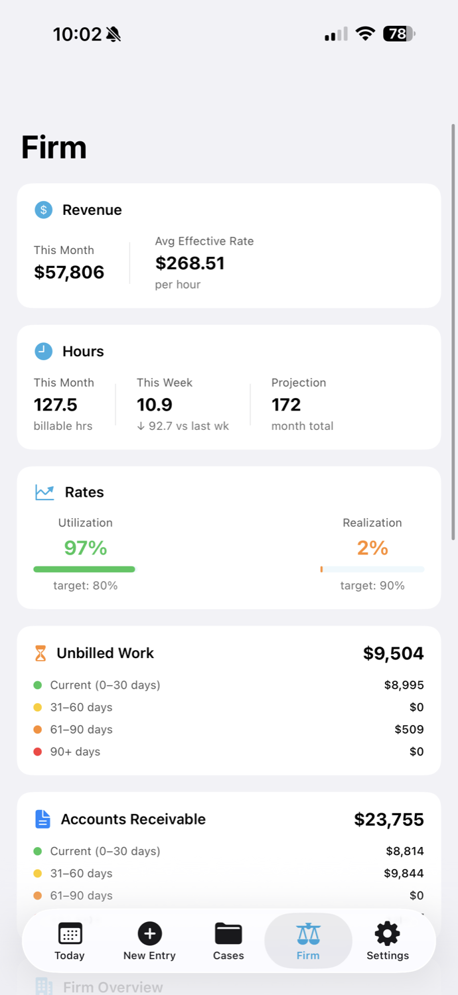Tap the $9,844 receivable 31–60 days amount
The height and width of the screenshot is (995, 458).
404,874
